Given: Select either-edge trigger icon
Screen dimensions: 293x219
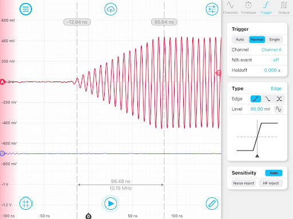Looking at the screenshot, I should pos(279,99).
